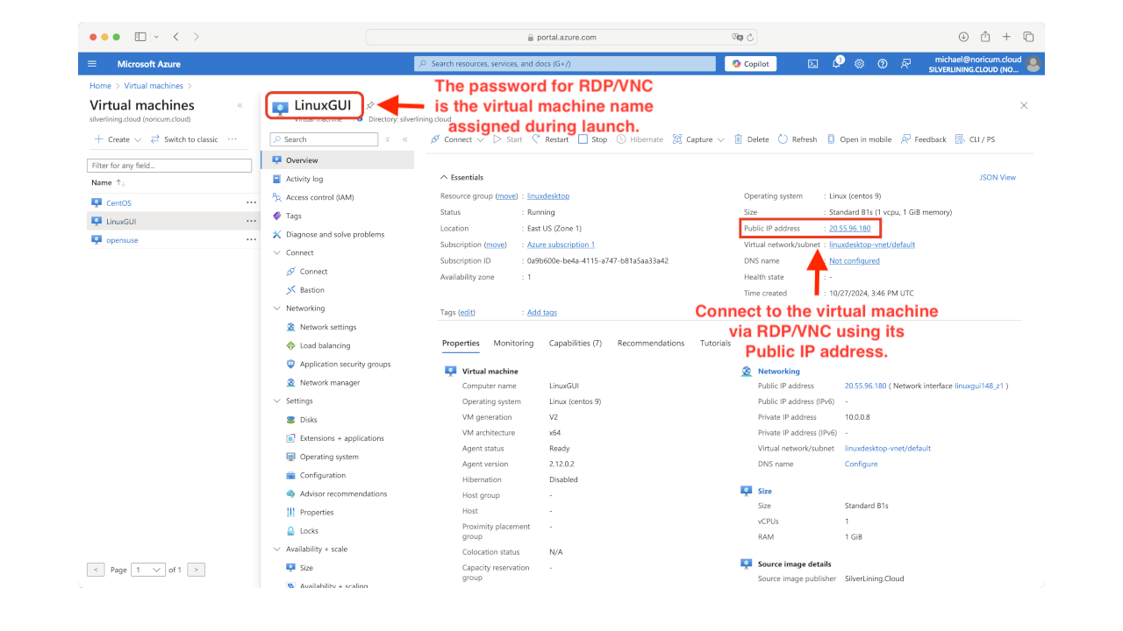Open Azure subscription 1 link
The height and width of the screenshot is (631, 1123).
pyautogui.click(x=561, y=245)
